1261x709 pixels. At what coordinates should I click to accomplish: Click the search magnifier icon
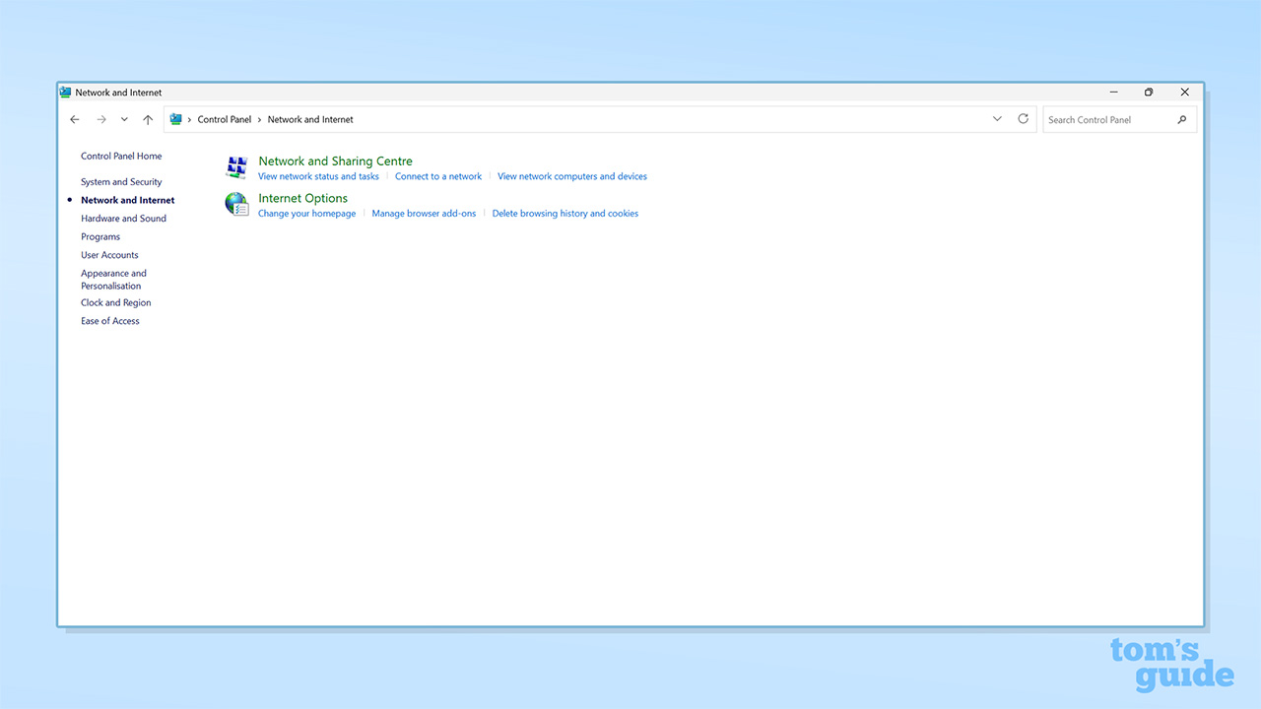point(1182,120)
